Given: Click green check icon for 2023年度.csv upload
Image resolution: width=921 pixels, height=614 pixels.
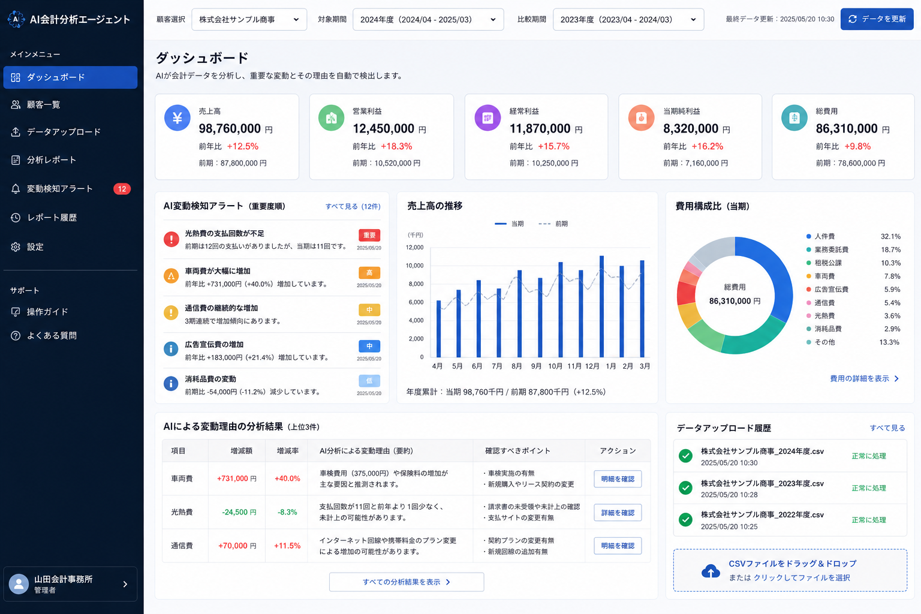Looking at the screenshot, I should (685, 488).
